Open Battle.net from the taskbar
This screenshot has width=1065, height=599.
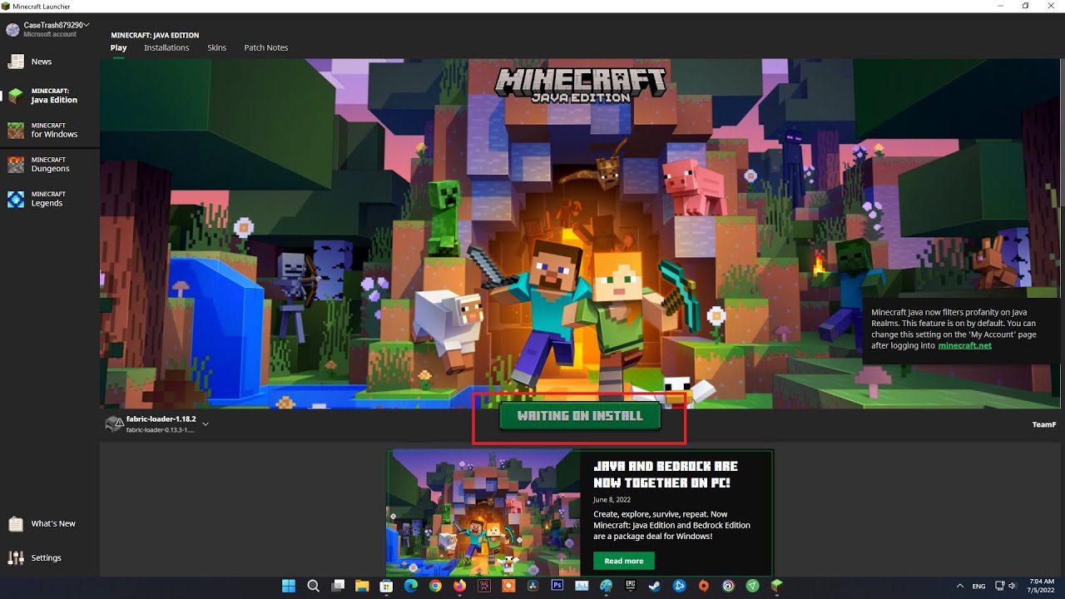679,586
